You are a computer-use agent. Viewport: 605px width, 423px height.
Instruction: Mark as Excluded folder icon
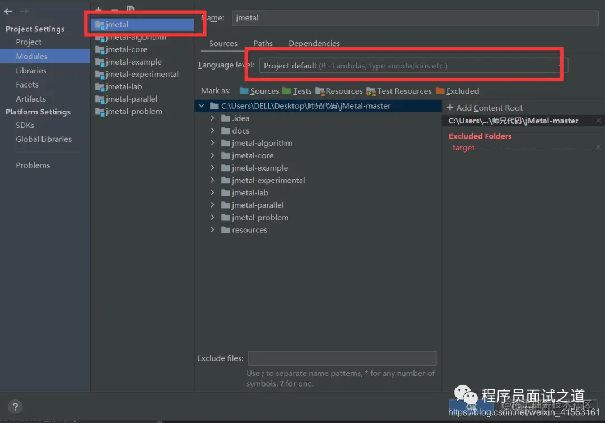tap(440, 90)
